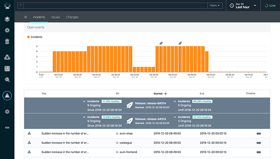
Task: Click the timeline bar in eum-frontend row
Action: (x=259, y=152)
